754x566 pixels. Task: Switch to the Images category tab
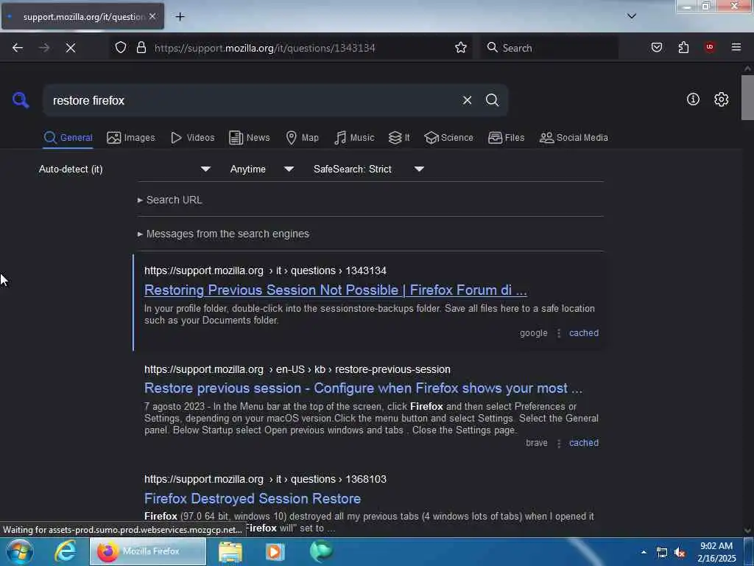131,138
